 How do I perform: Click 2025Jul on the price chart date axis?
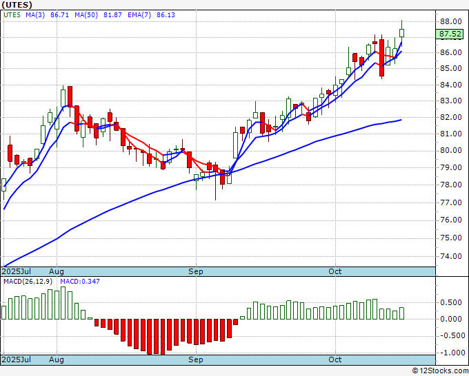(x=17, y=271)
